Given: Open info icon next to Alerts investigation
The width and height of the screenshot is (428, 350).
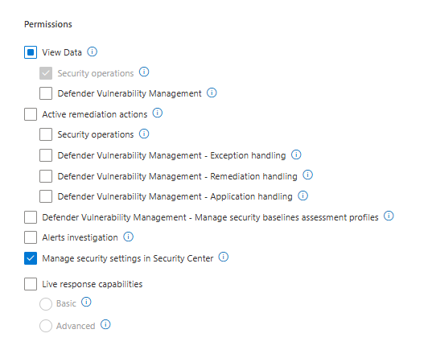Looking at the screenshot, I should [128, 237].
